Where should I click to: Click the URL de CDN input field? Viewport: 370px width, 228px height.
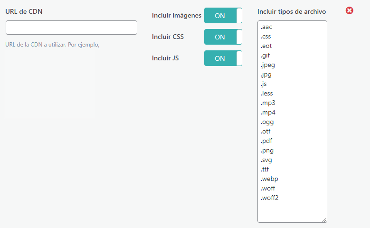click(x=71, y=28)
